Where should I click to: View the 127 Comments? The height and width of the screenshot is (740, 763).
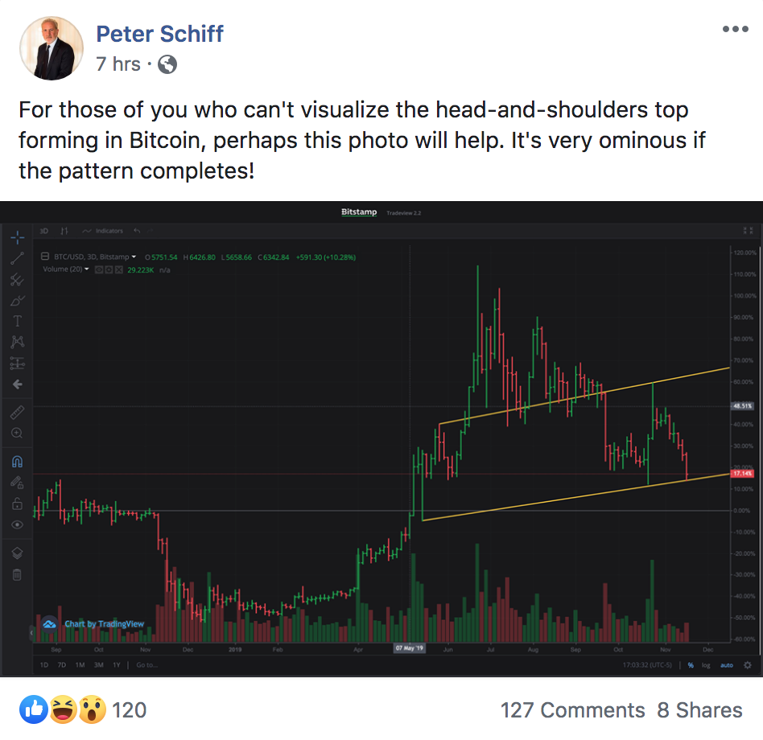point(572,710)
